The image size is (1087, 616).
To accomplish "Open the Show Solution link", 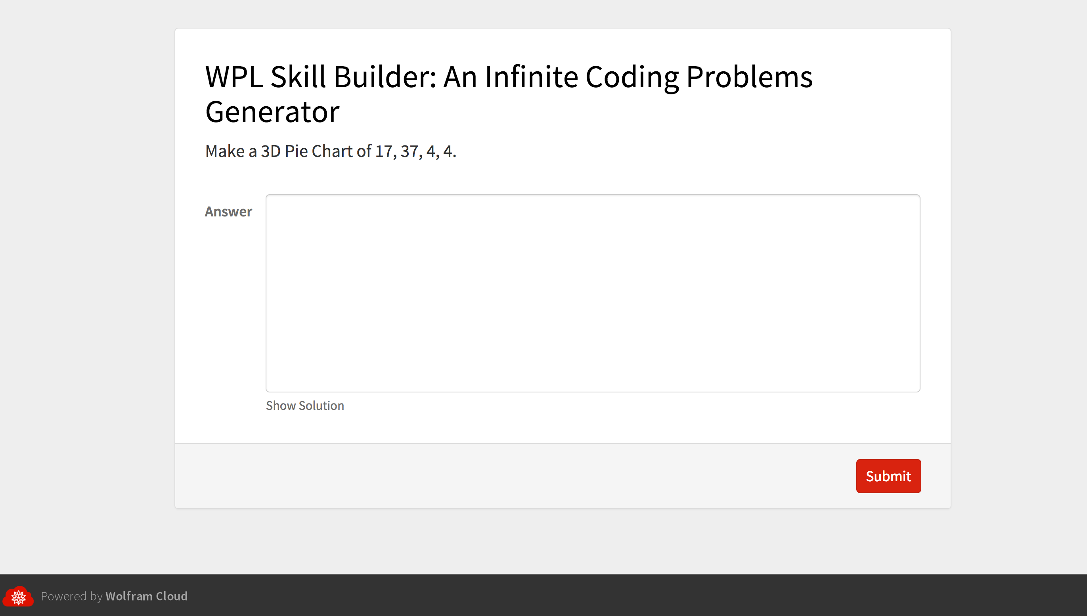I will [x=304, y=405].
